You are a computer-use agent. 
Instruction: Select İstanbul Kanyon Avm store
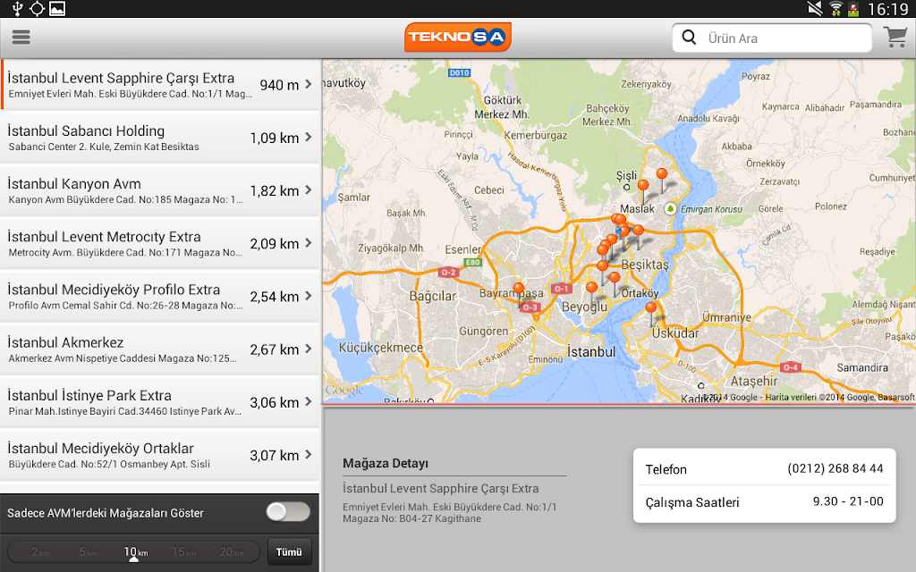coord(160,191)
